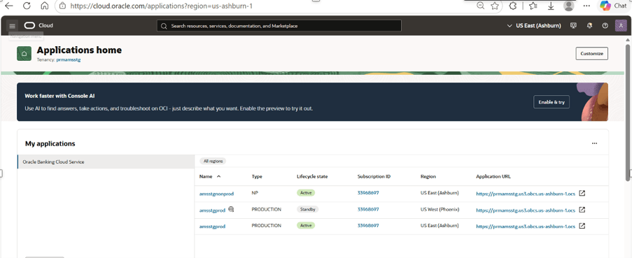
Task: Open Phoenix amsstgprod application URL link
Action: [526, 210]
